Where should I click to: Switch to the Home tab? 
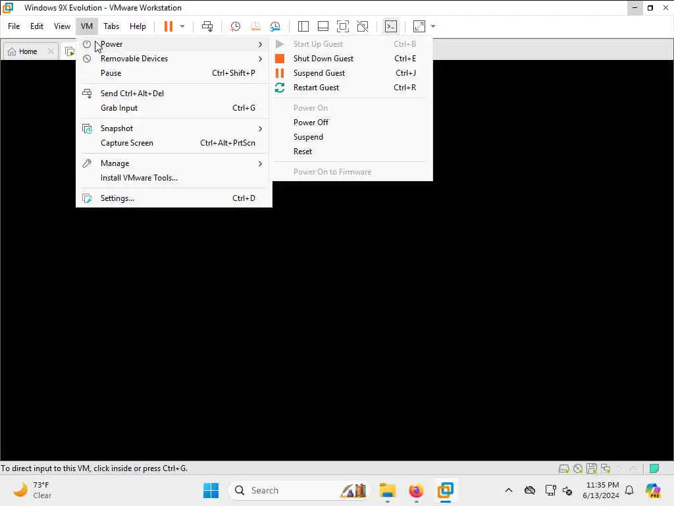(28, 51)
